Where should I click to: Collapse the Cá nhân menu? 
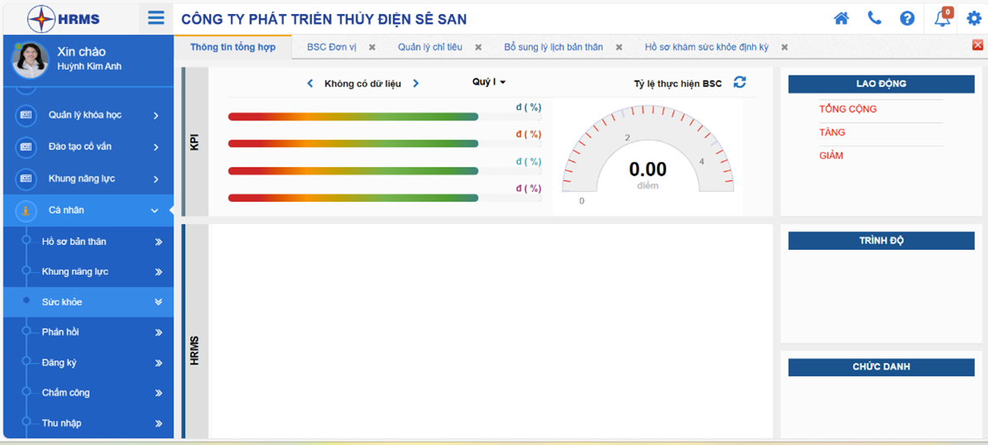[x=154, y=211]
